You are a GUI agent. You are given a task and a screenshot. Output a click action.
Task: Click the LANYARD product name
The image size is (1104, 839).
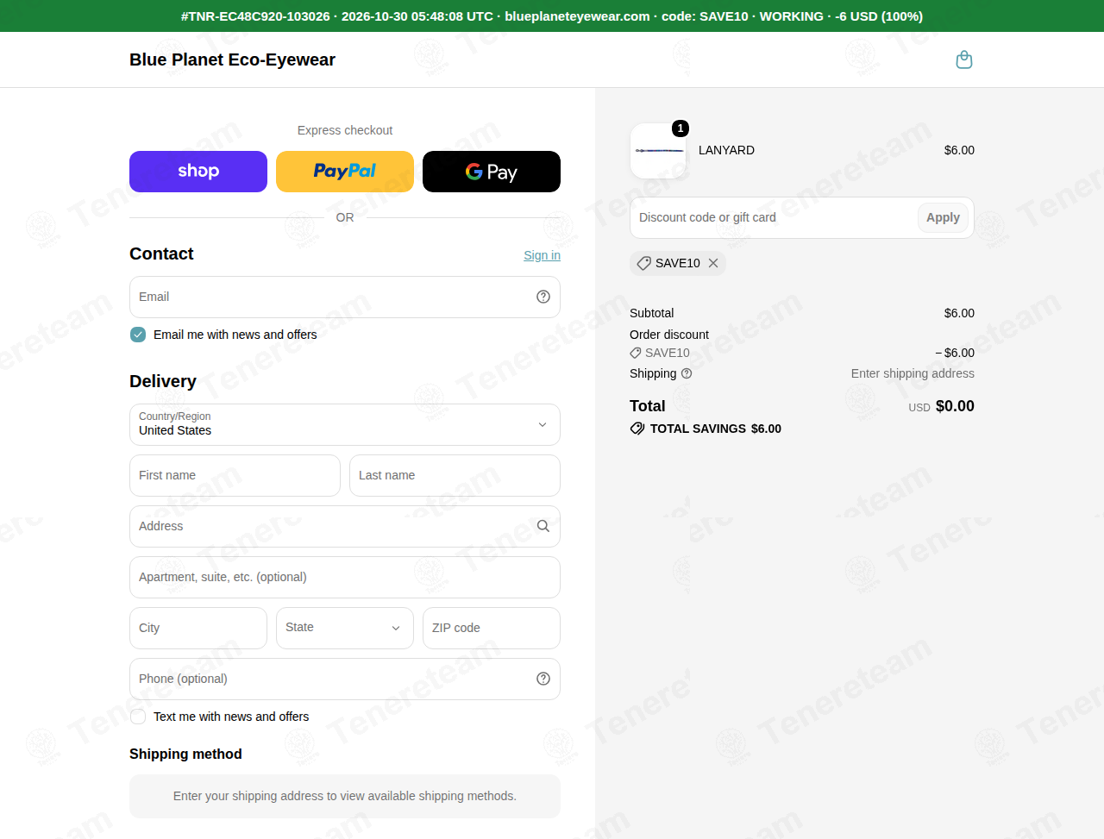(x=726, y=150)
